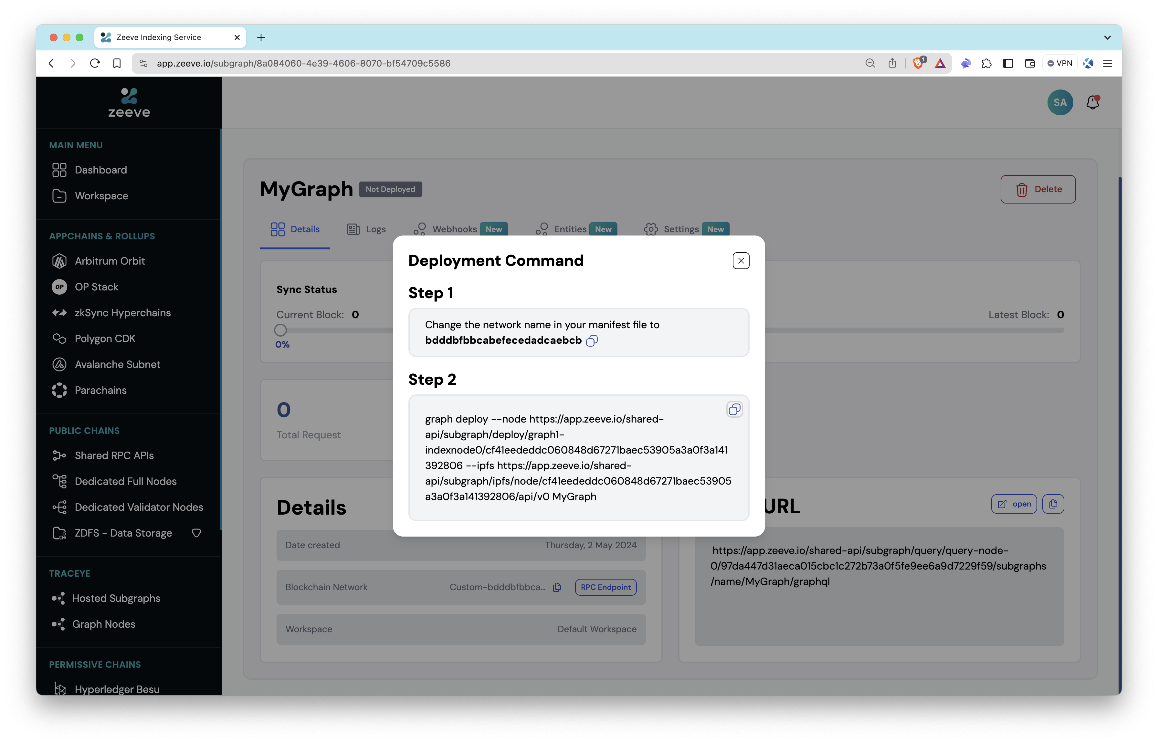Open a new browser tab
The width and height of the screenshot is (1158, 743).
[261, 37]
